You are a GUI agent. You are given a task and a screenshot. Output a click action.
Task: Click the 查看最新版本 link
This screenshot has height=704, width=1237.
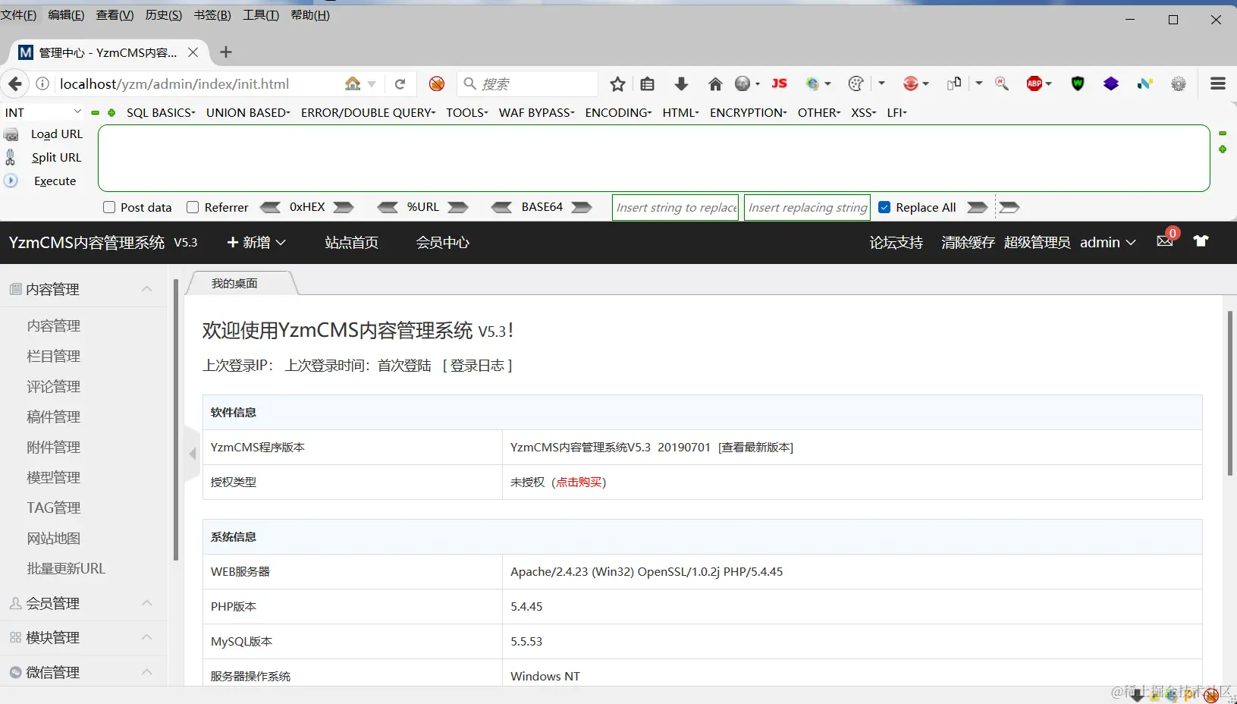[x=755, y=447]
